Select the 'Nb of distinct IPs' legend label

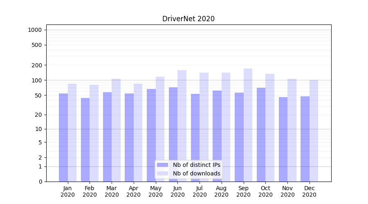click(196, 165)
